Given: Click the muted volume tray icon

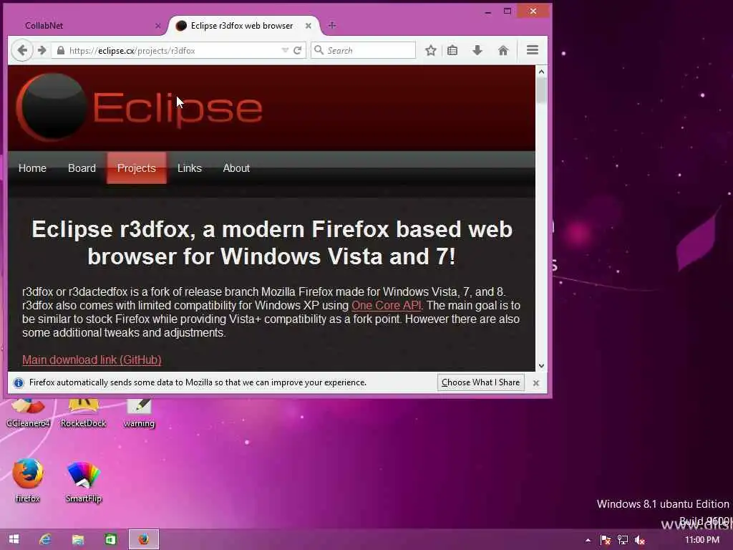Looking at the screenshot, I should point(640,540).
